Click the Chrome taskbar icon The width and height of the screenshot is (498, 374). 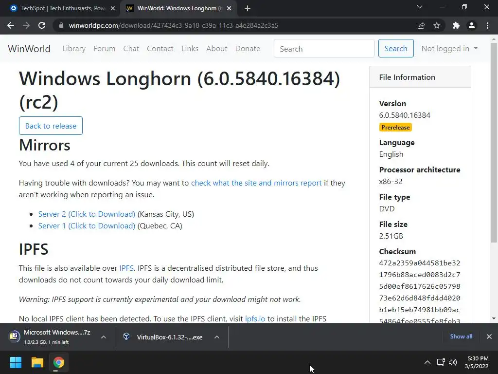click(x=59, y=362)
